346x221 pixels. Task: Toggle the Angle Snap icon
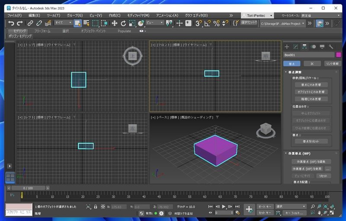208,23
